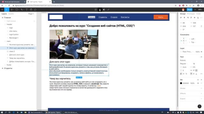204x114 pixels.
Task: Toggle auto-height text resize option
Action: pos(194,70)
